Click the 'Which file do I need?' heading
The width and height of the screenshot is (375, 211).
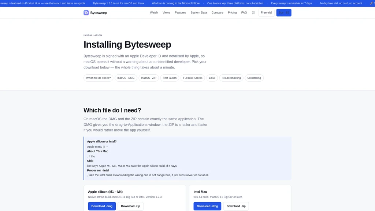pos(112,110)
